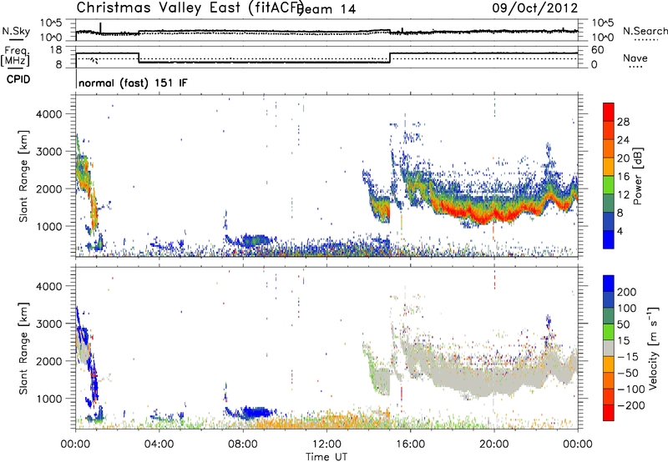Click the 'Power [dB]' colorbar label
The height and width of the screenshot is (462, 668).
pyautogui.click(x=638, y=176)
